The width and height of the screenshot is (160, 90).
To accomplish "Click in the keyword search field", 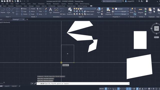I will [112, 1].
